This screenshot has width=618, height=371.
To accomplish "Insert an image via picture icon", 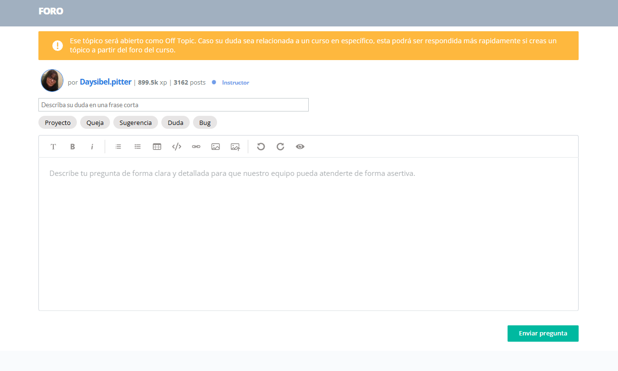I will 216,147.
